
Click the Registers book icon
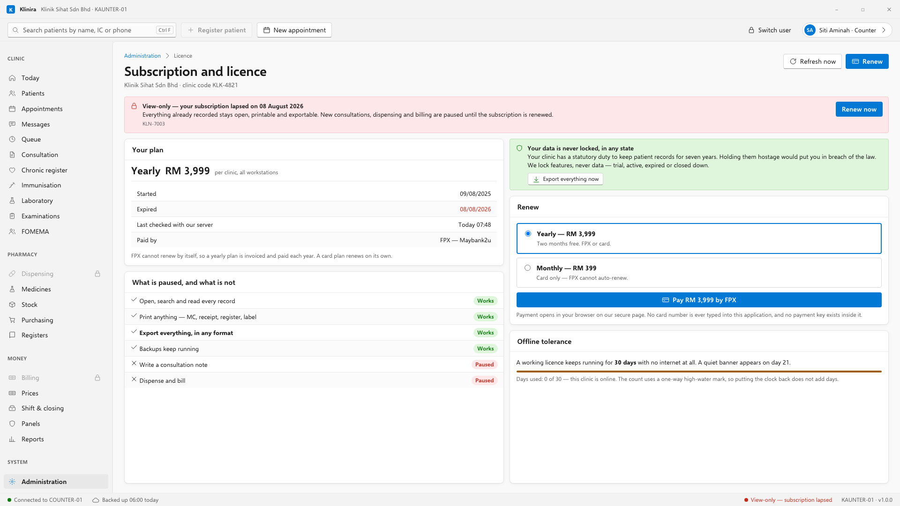tap(12, 335)
